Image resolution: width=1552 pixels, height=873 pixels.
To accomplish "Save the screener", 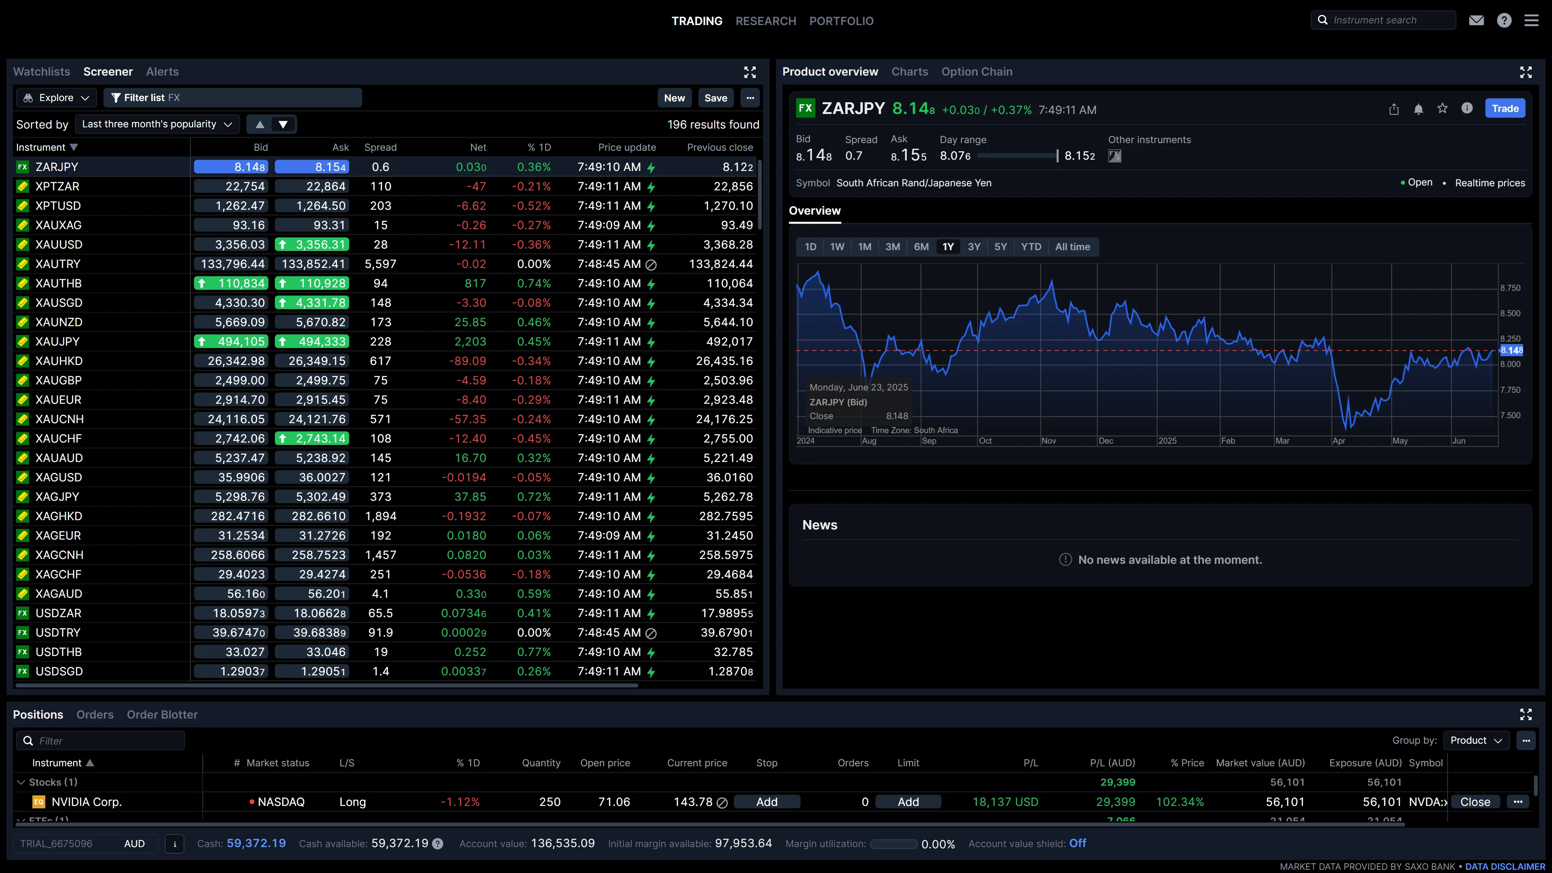I will pyautogui.click(x=716, y=97).
